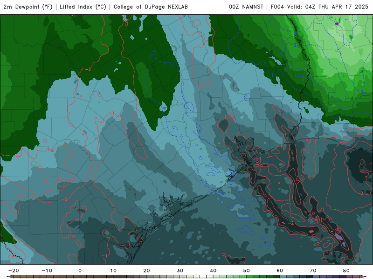The image size is (373, 279).
Task: Click the 30 label on the color scale
Action: (x=180, y=271)
